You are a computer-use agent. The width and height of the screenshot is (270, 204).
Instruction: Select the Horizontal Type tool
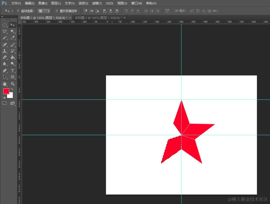coord(12,71)
